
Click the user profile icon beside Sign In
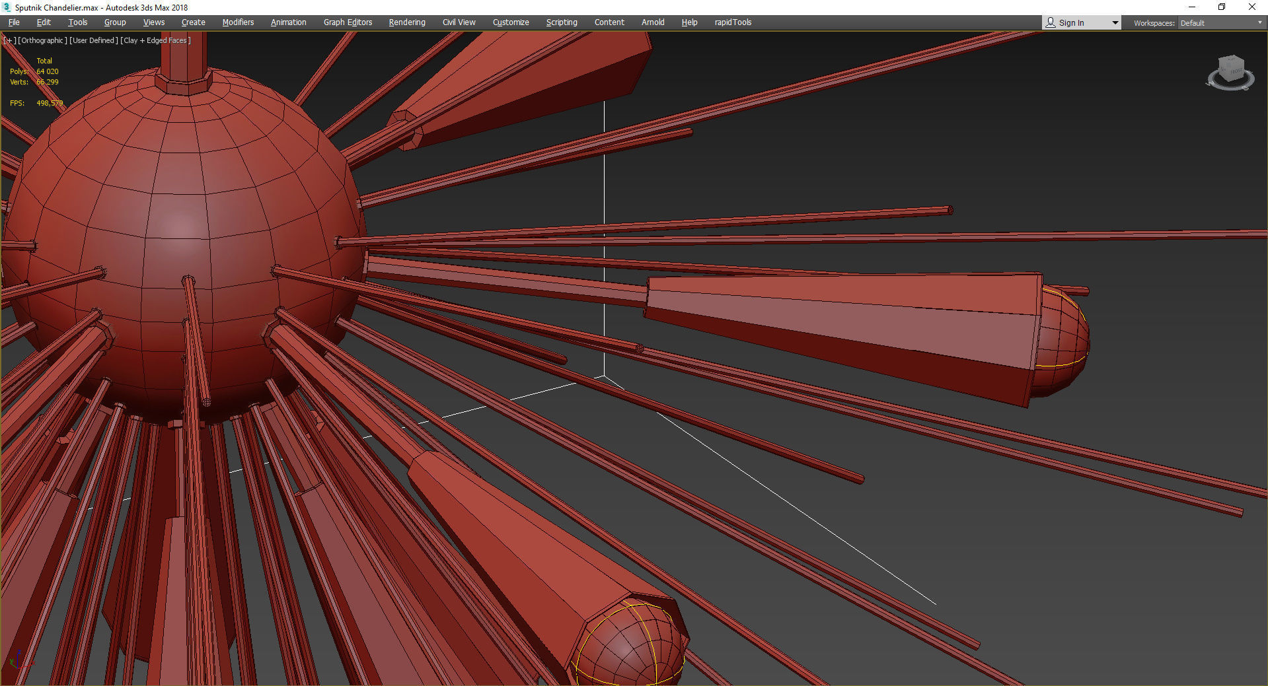tap(1051, 22)
